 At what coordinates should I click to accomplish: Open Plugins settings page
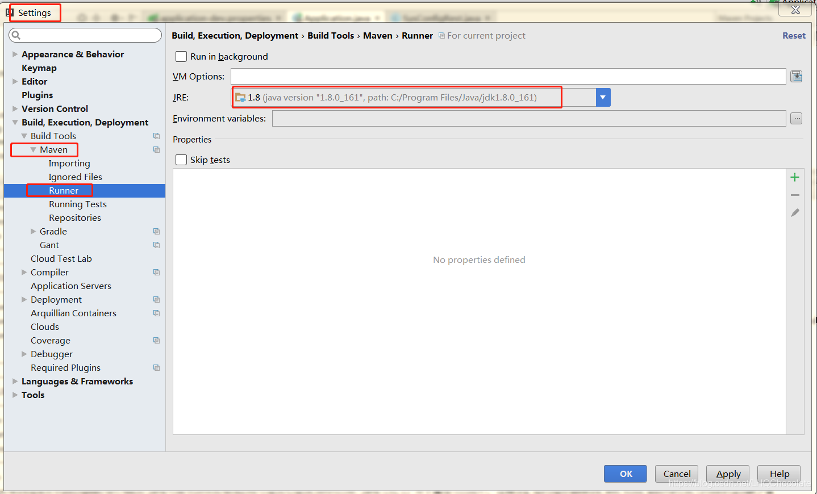(x=37, y=95)
